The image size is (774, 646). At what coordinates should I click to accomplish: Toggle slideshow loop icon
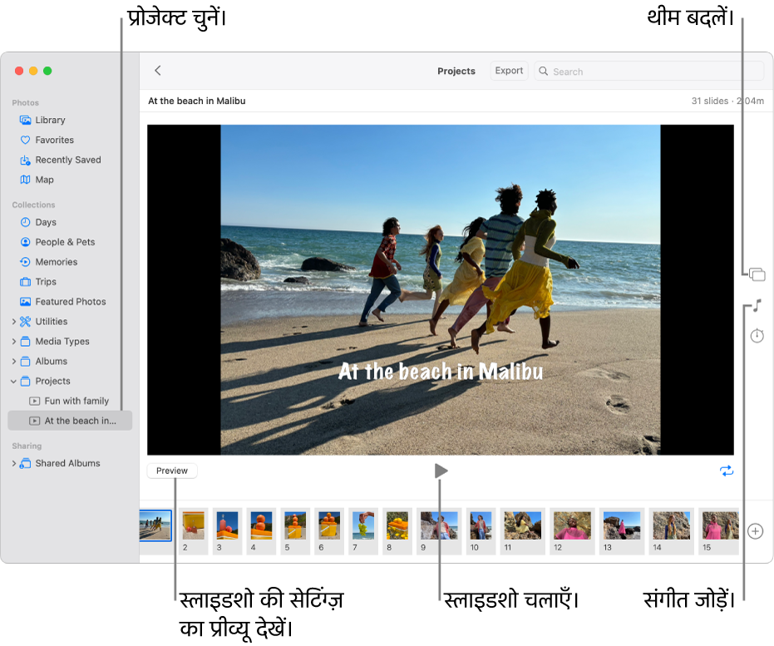pos(727,471)
